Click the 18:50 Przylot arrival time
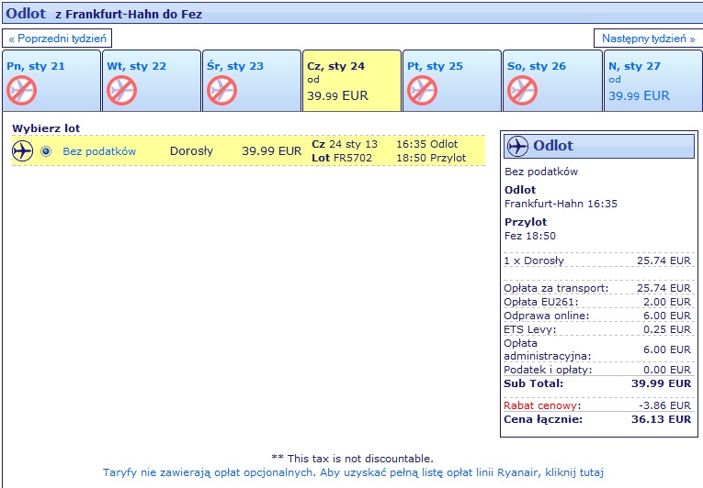This screenshot has height=488, width=703. coord(431,158)
